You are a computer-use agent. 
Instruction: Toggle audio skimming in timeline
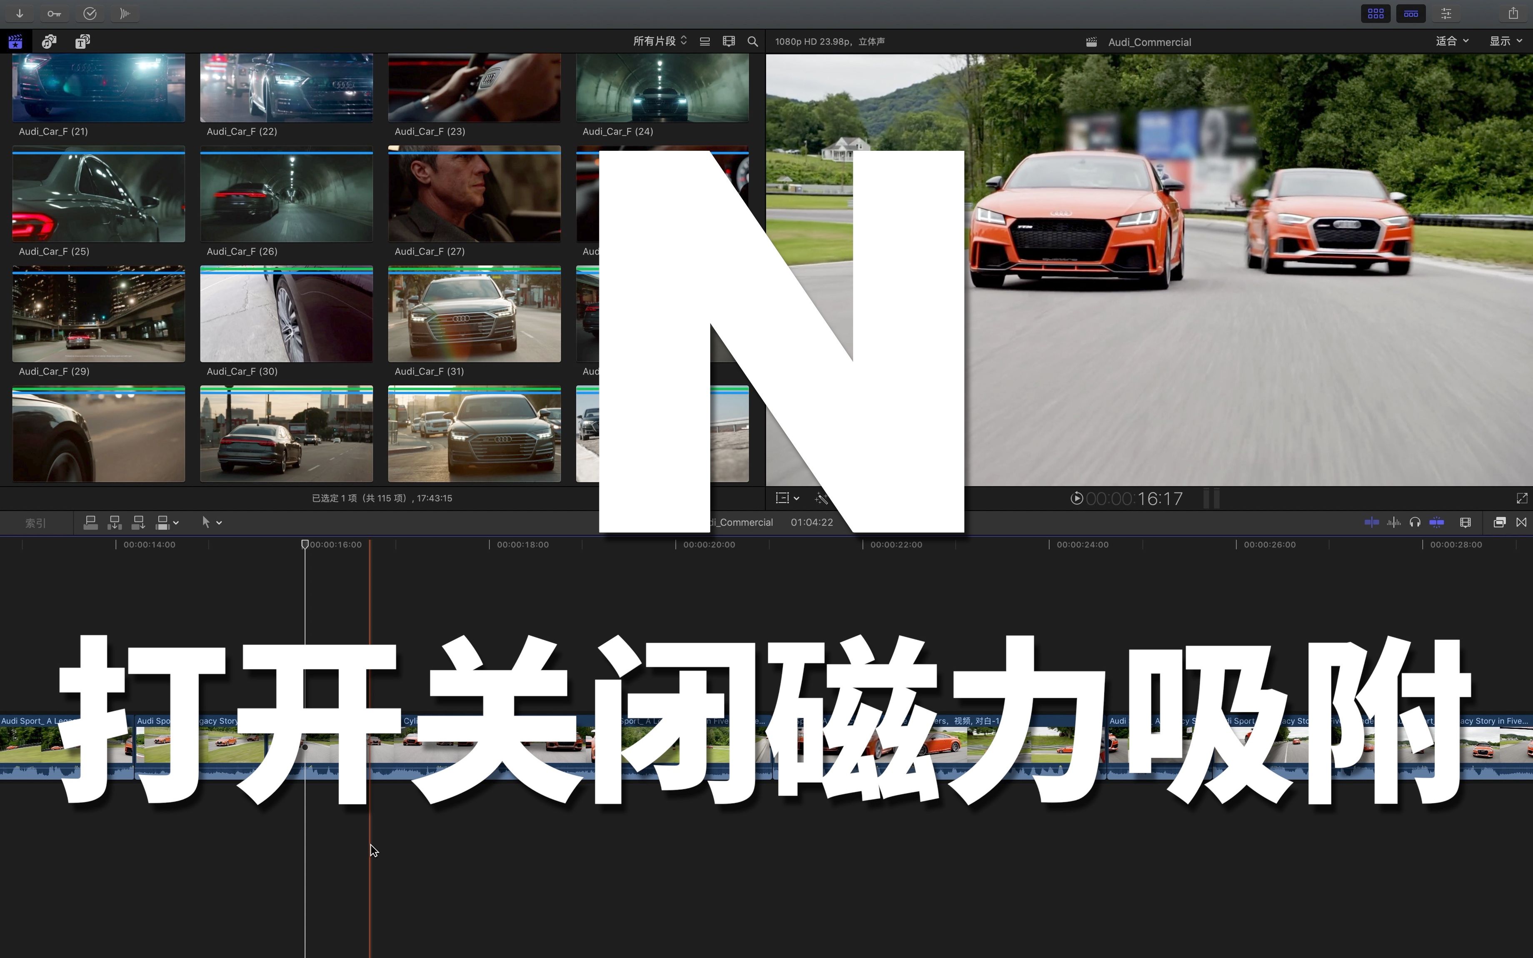point(1393,523)
